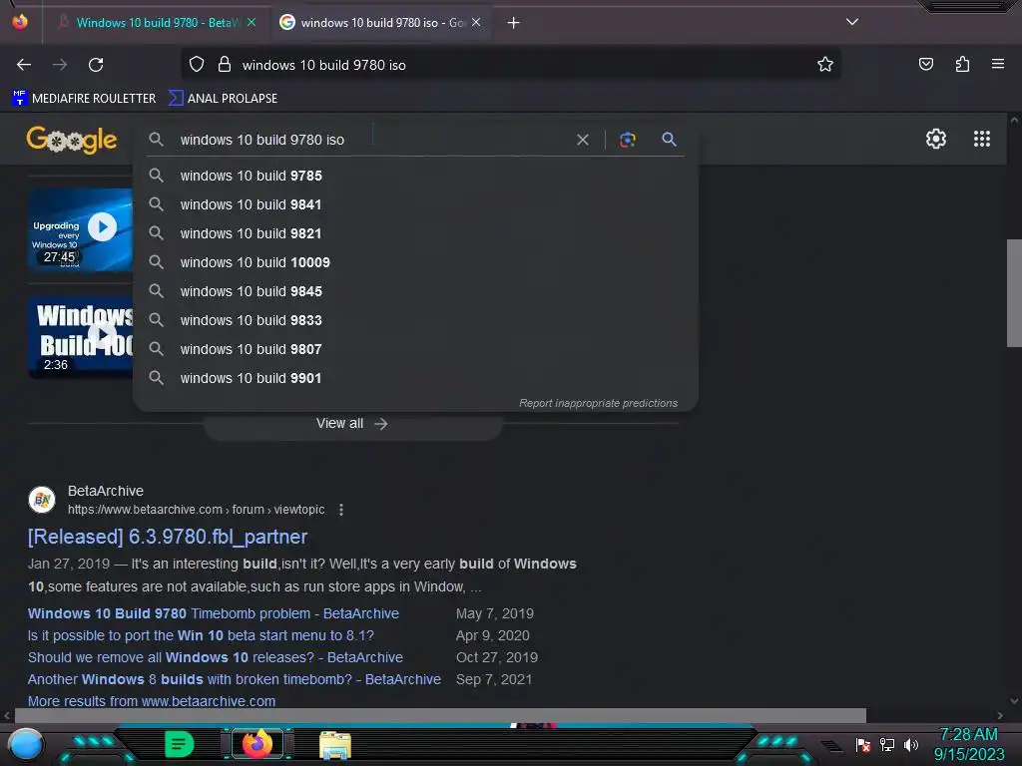Click the vertical page scrollbar thumb
Image resolution: width=1022 pixels, height=766 pixels.
coord(1014,293)
